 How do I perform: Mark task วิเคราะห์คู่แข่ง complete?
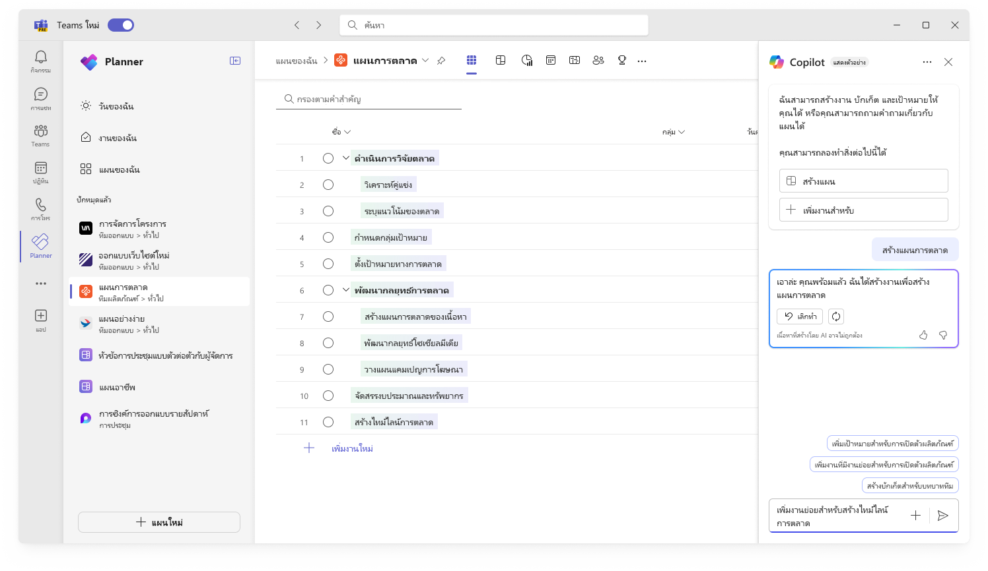click(x=328, y=185)
